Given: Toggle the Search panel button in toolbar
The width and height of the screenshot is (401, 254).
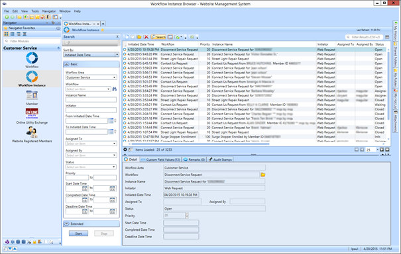Looking at the screenshot, I should pos(158,37).
